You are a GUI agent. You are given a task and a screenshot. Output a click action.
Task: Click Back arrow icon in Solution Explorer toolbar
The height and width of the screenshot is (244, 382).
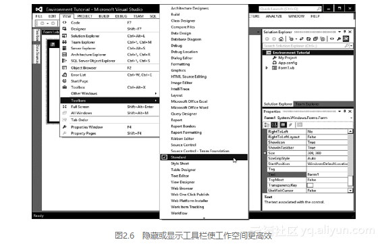(x=267, y=39)
